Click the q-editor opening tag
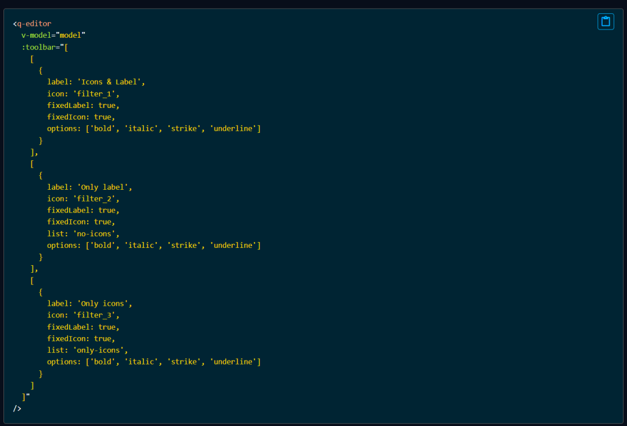This screenshot has width=627, height=426. point(32,24)
